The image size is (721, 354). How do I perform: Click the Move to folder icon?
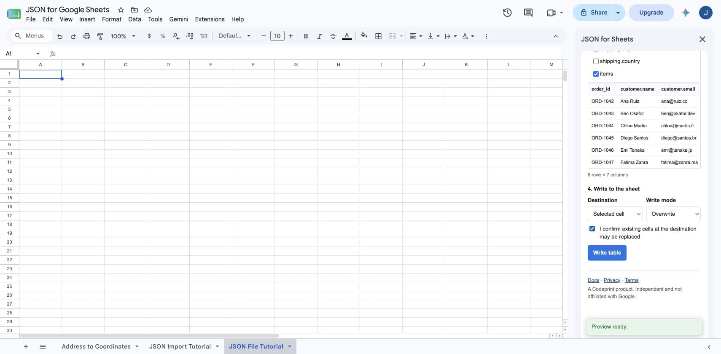(x=135, y=10)
